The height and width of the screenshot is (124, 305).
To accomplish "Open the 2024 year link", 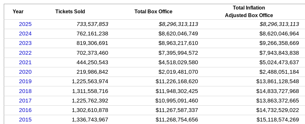I will tap(25, 34).
